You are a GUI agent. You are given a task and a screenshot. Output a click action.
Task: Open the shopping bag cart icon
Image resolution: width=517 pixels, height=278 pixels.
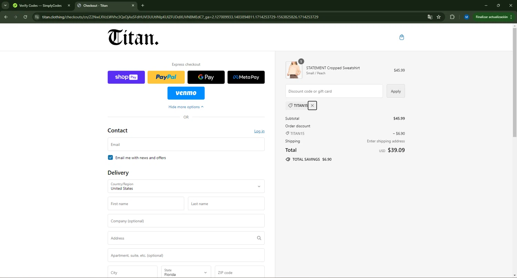click(x=402, y=37)
